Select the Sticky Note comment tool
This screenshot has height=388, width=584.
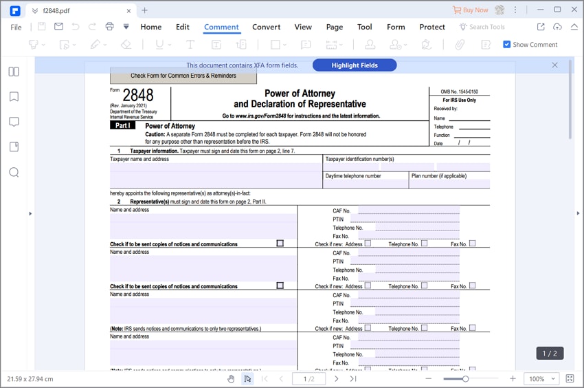pyautogui.click(x=306, y=45)
